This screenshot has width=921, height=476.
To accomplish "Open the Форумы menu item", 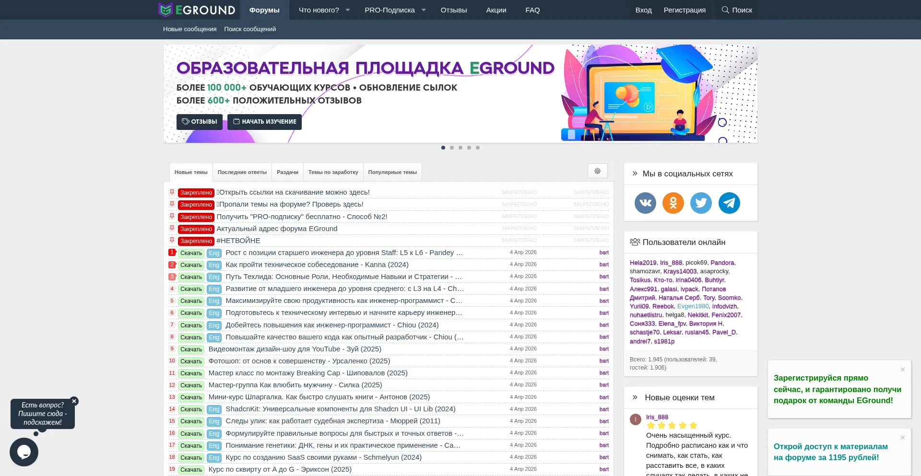I will pyautogui.click(x=264, y=10).
